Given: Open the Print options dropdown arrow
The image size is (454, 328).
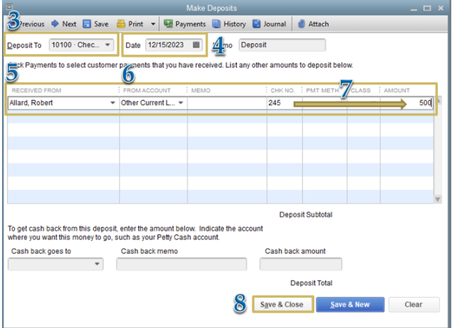Looking at the screenshot, I should [x=153, y=24].
